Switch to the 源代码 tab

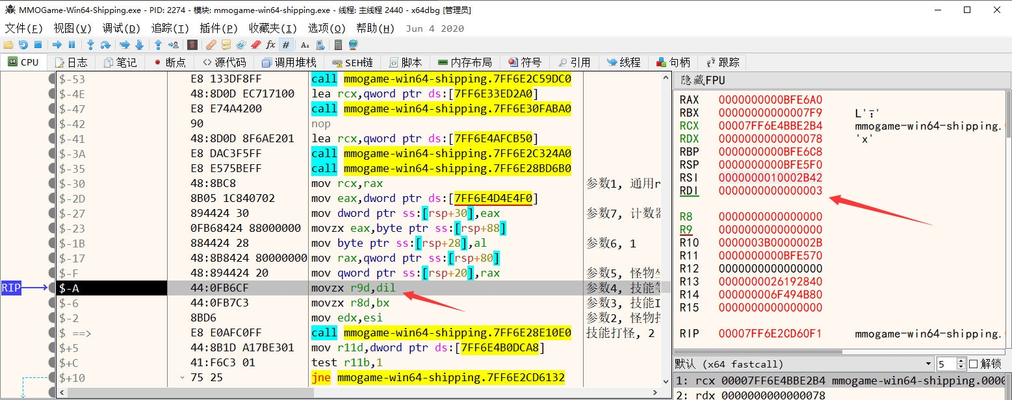pos(224,62)
